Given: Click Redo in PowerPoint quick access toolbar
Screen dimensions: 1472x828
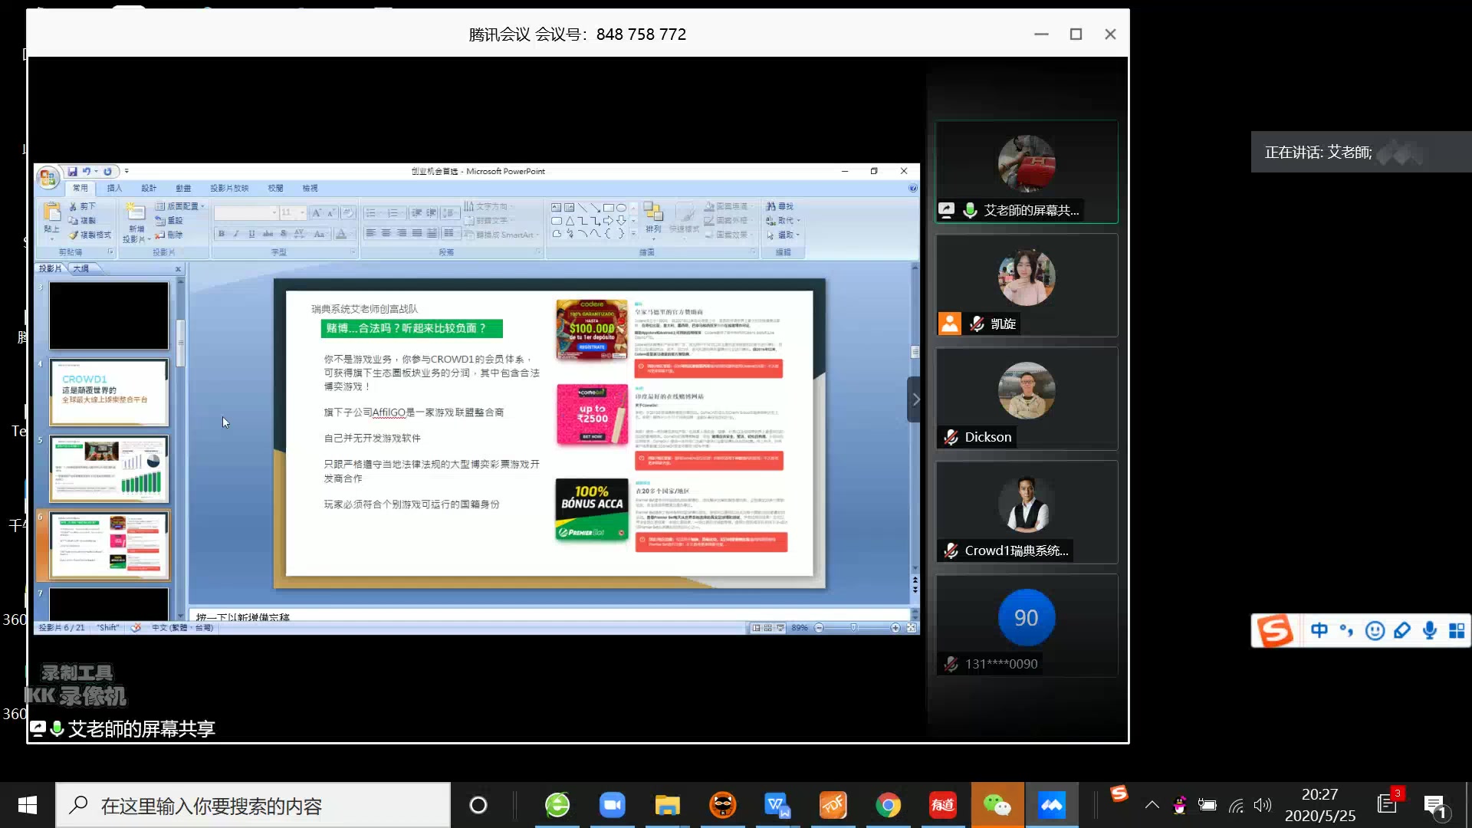Looking at the screenshot, I should 107,172.
